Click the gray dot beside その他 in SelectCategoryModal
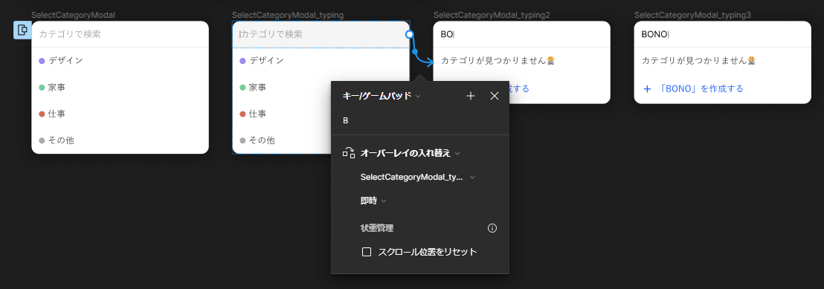This screenshot has height=289, width=824. (x=42, y=140)
